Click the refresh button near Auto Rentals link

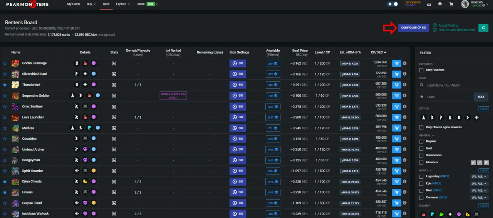click(x=483, y=28)
